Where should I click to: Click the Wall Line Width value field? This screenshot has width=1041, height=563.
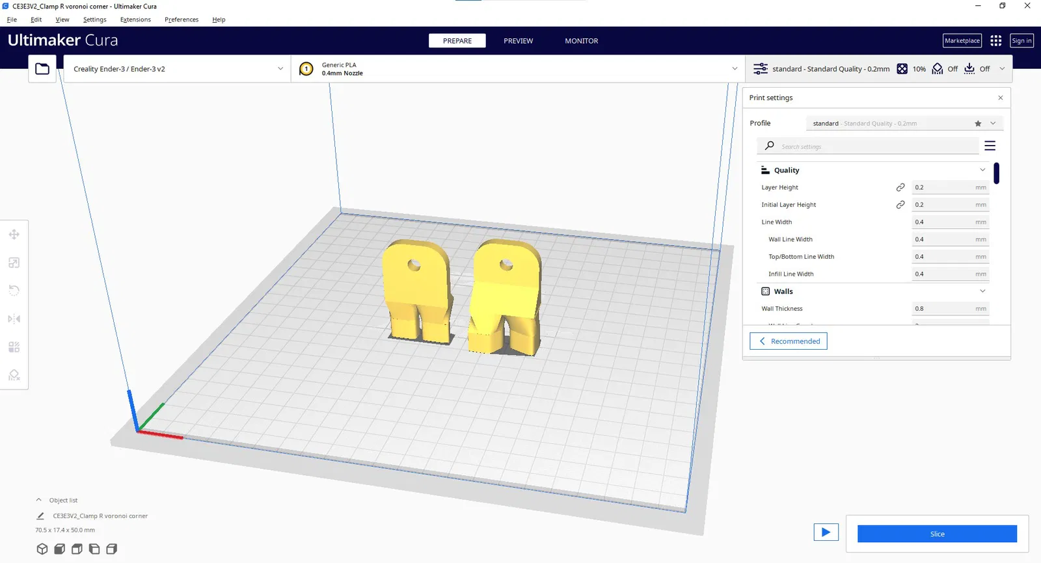click(951, 239)
